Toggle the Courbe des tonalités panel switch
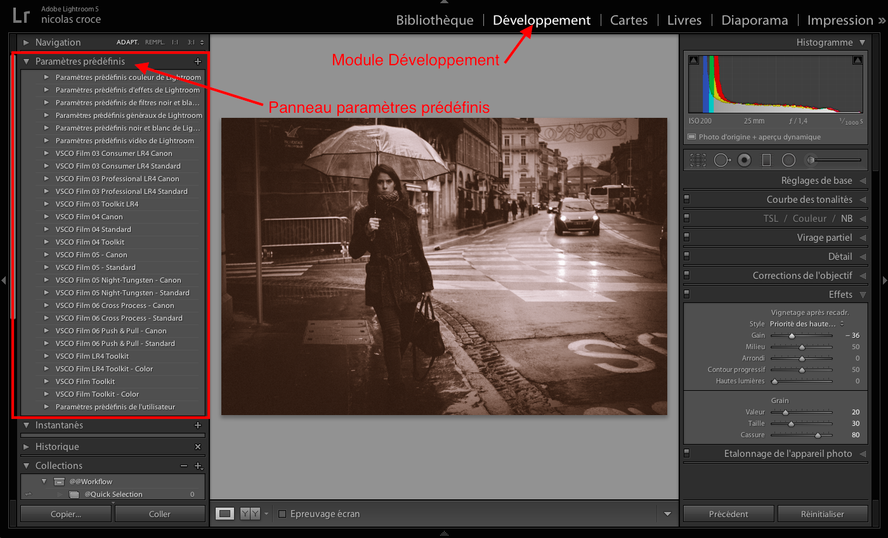Screen dimensions: 888x538 687,200
